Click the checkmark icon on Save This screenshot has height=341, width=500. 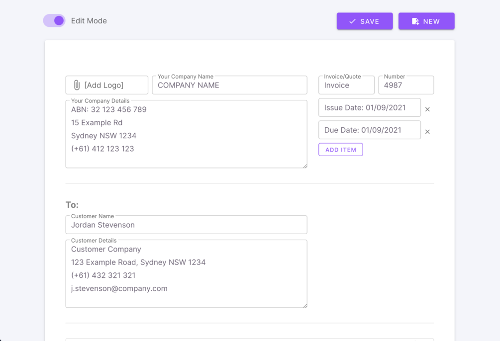coord(352,21)
